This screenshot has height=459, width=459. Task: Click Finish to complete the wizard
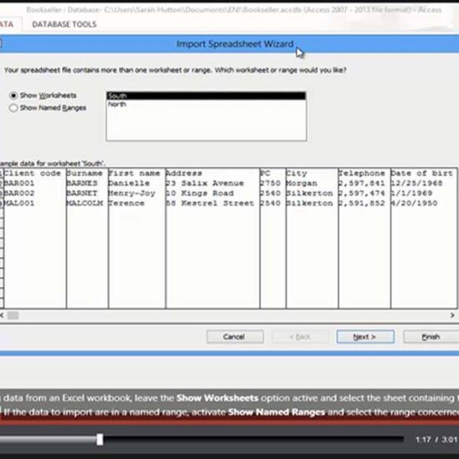click(x=431, y=337)
